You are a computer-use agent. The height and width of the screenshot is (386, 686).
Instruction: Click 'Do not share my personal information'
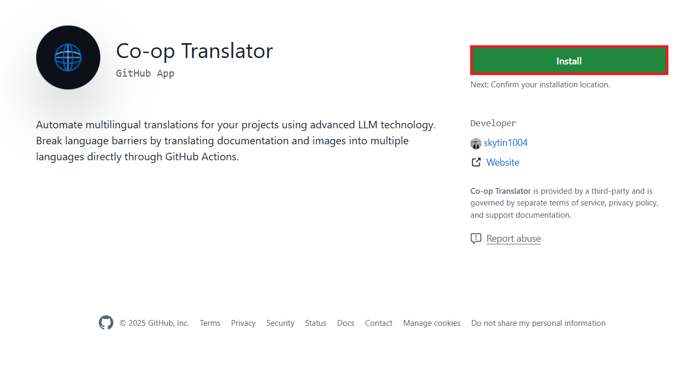point(538,323)
